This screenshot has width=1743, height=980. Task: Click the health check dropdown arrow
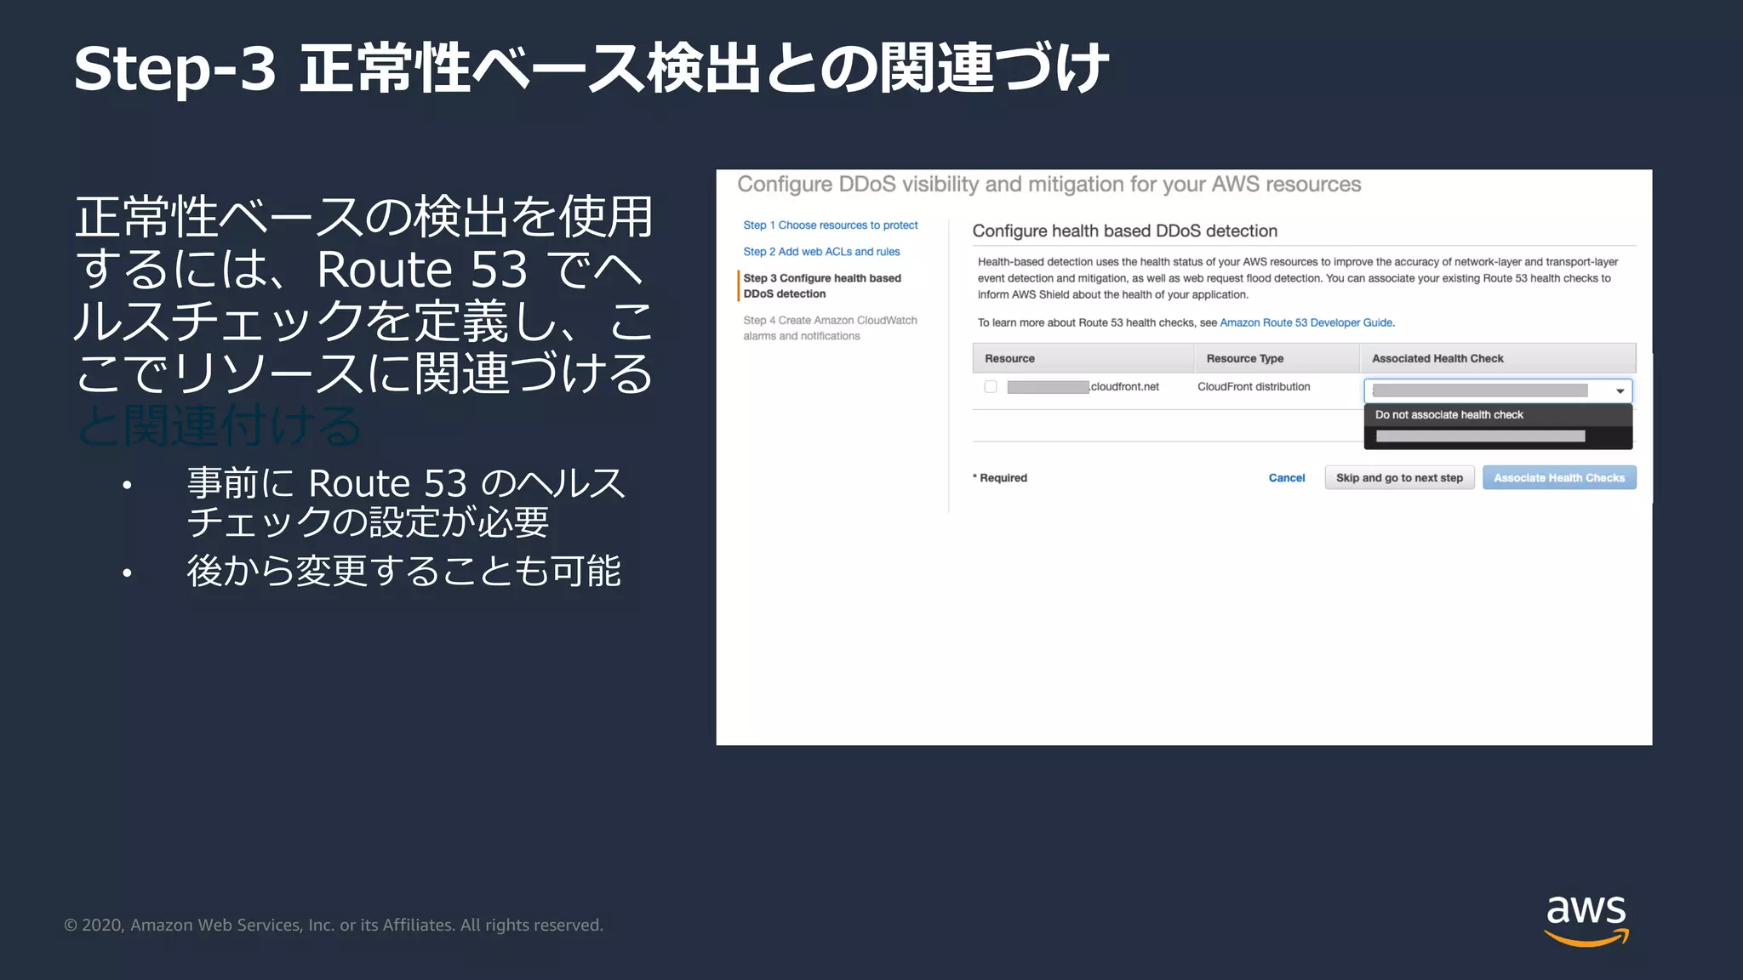pos(1620,391)
